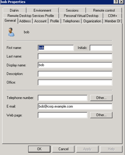Switch to the Dial-in tab
The height and width of the screenshot is (155, 125).
click(14, 10)
